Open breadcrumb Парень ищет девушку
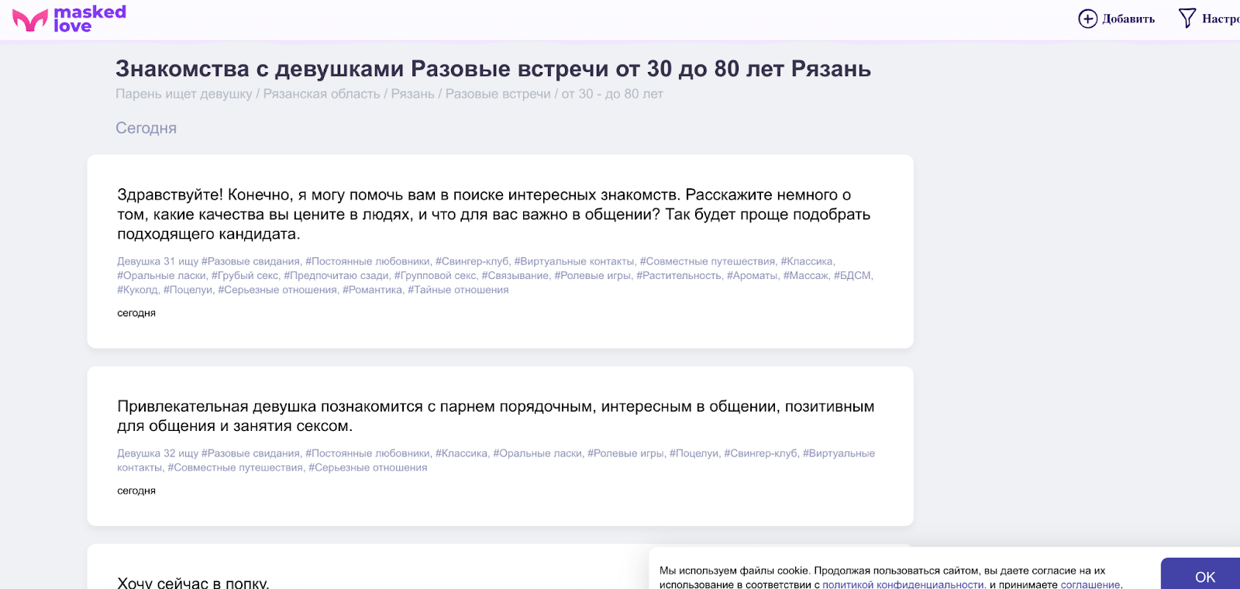Viewport: 1240px width, 589px height. 184,94
